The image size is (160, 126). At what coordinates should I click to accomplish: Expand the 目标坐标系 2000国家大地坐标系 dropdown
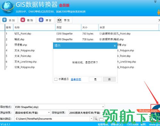coord(103,113)
